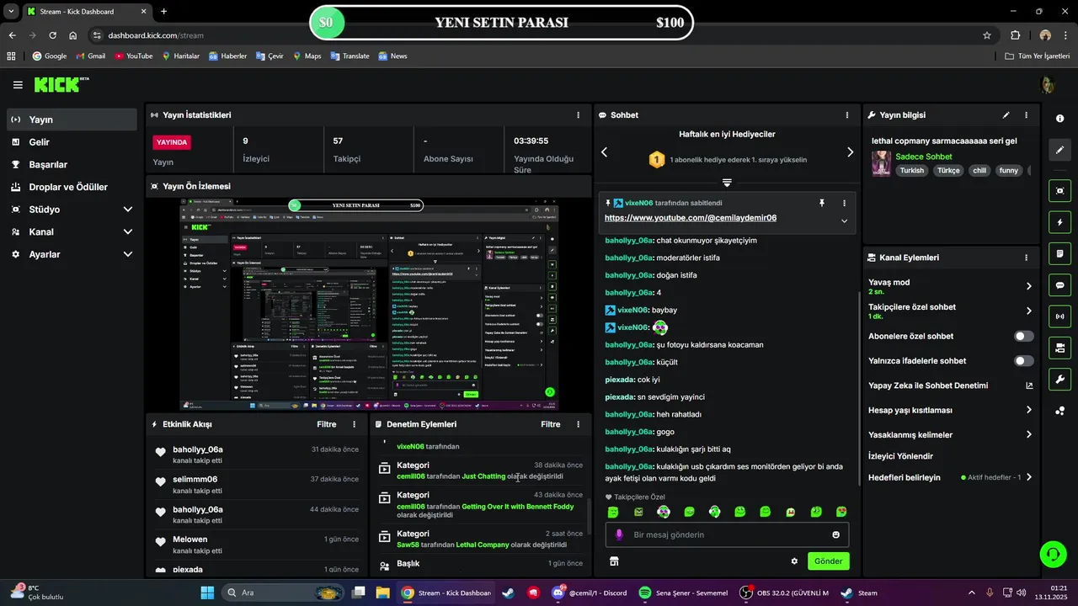The height and width of the screenshot is (606, 1078).
Task: Open three-dot menu of Yayın İstatistikleri panel
Action: point(578,115)
